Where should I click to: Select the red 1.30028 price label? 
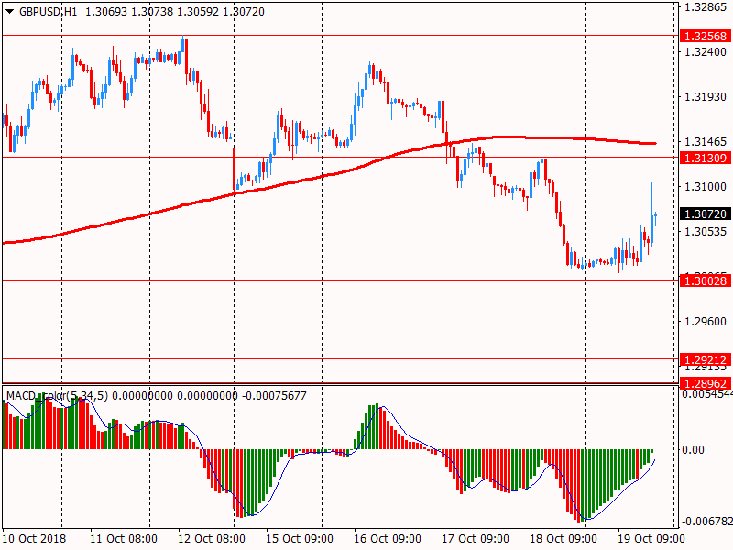pyautogui.click(x=706, y=280)
